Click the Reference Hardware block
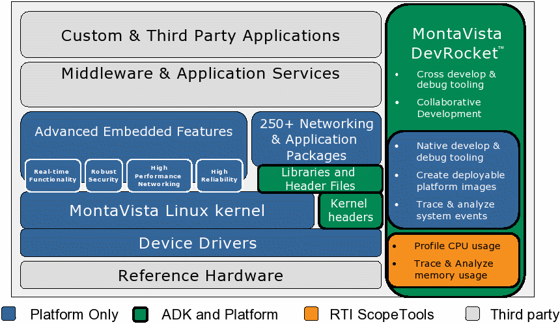This screenshot has width=560, height=324. point(201,275)
